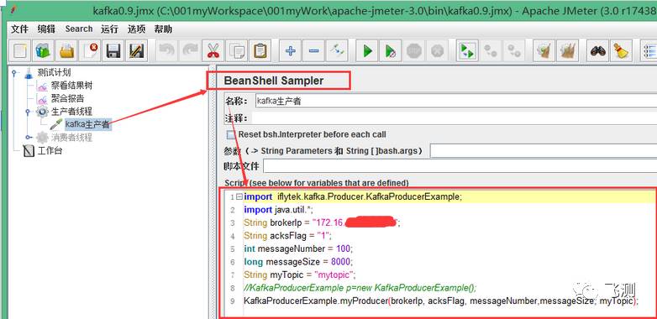Paste with the clipboard icon
Screen dimensions: 657x319
tap(260, 51)
